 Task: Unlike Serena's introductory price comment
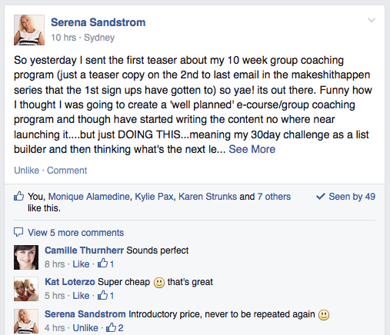tap(85, 328)
